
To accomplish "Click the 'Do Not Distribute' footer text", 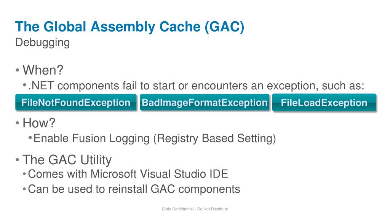I will point(213,209).
